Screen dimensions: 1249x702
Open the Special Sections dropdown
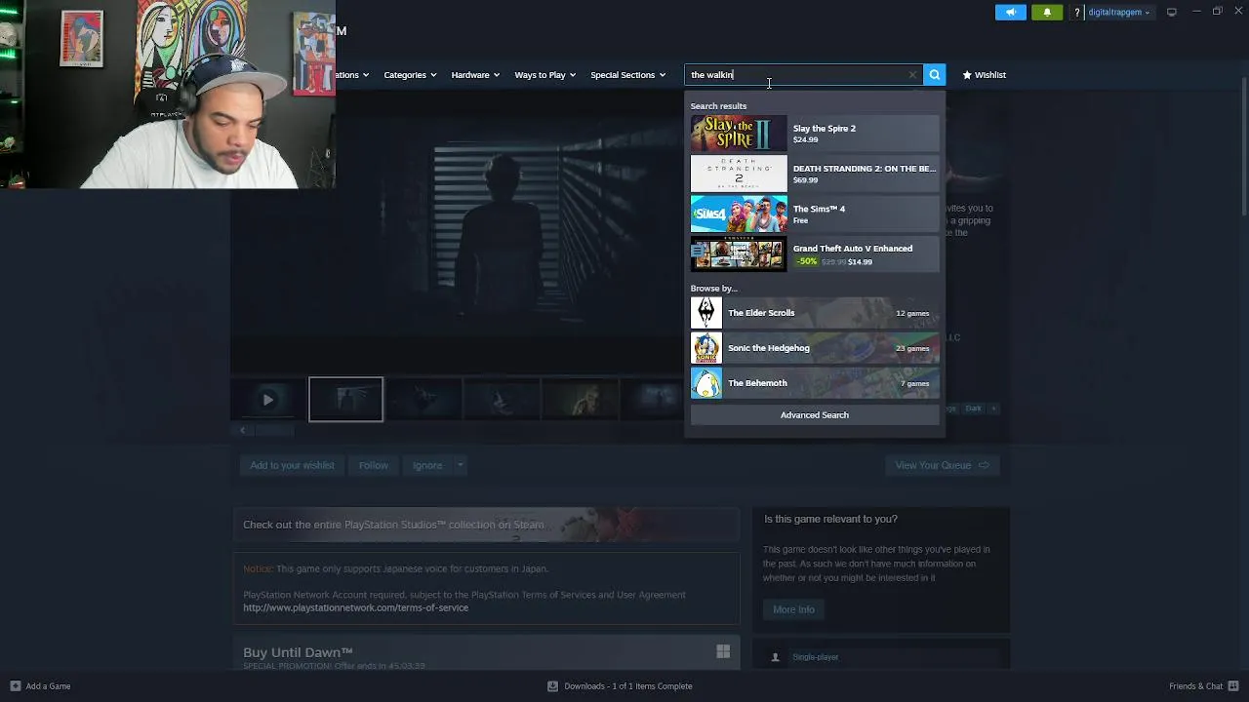[627, 75]
